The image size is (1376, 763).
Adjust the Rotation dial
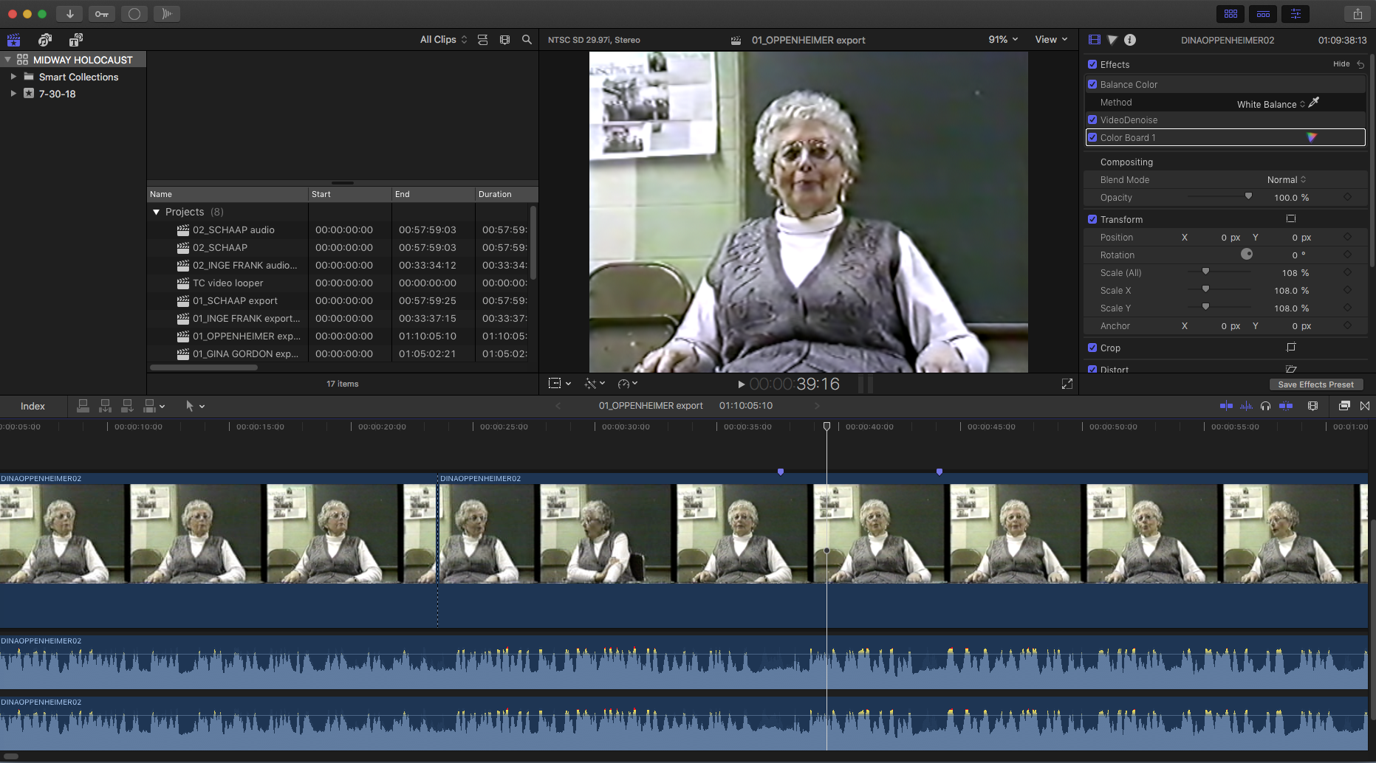coord(1247,254)
